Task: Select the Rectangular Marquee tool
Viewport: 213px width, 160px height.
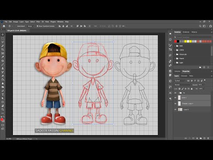Action: pyautogui.click(x=3, y=38)
